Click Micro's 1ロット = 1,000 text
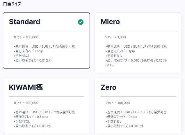This screenshot has height=135, width=185. [115, 37]
